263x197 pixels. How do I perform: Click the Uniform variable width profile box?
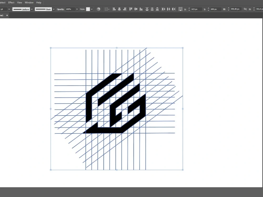[21, 9]
